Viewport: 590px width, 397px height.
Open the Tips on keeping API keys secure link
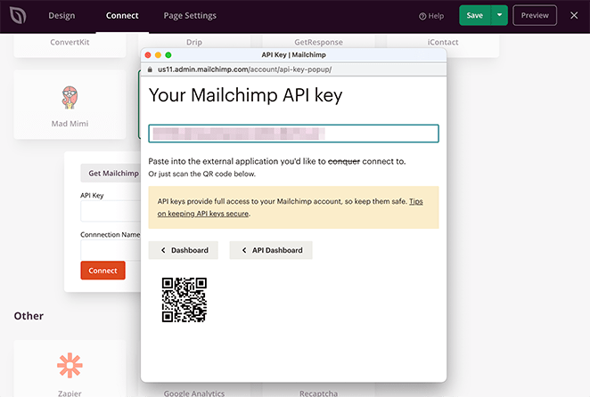click(291, 207)
